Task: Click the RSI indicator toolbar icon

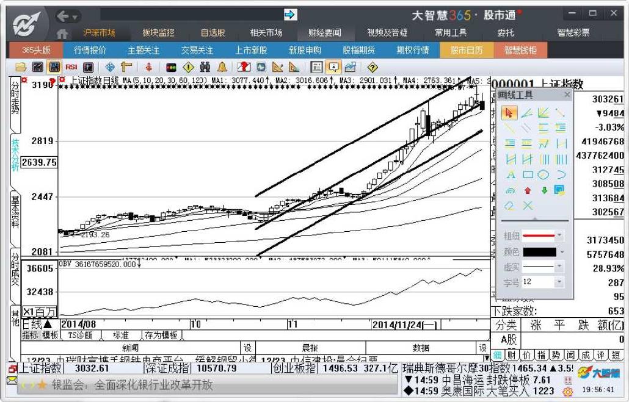Action: pyautogui.click(x=71, y=67)
